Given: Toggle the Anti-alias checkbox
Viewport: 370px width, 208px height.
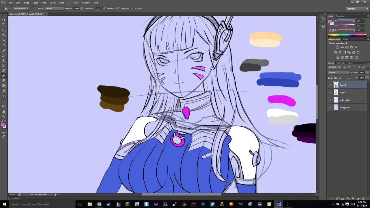Looking at the screenshot, I should [105, 9].
